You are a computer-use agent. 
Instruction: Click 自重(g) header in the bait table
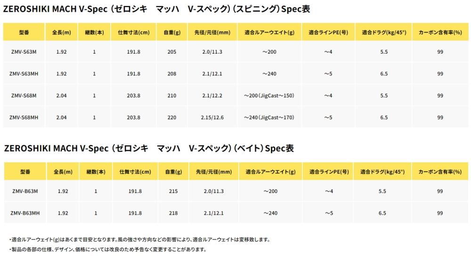tap(173, 172)
